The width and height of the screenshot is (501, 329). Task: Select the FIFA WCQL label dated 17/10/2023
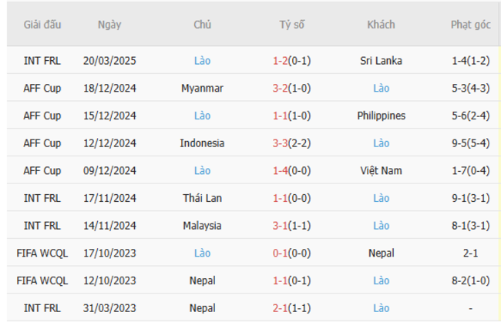pos(42,253)
